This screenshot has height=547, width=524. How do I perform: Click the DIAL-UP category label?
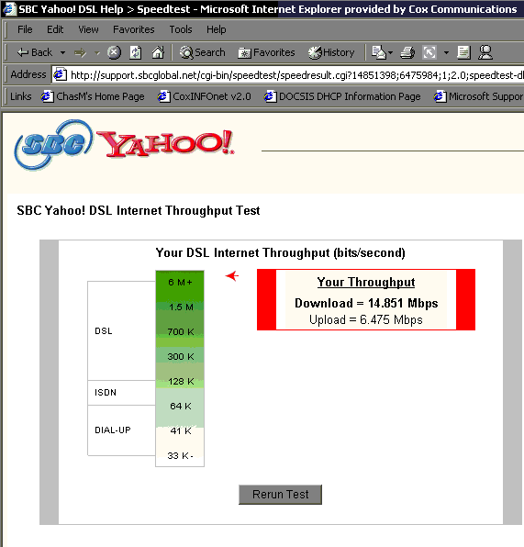point(113,430)
